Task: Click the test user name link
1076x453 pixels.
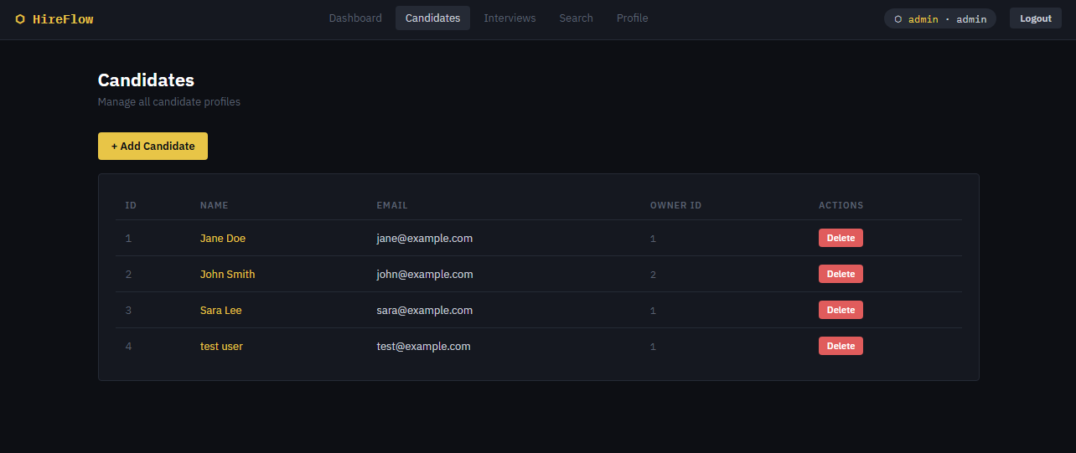Action: (x=221, y=347)
